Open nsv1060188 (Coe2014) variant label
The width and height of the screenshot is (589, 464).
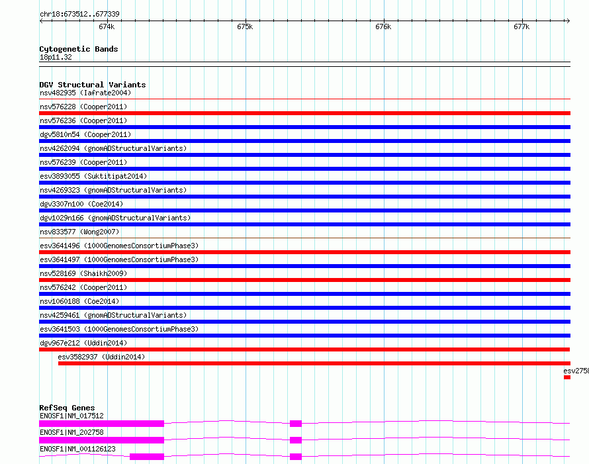pyautogui.click(x=79, y=301)
